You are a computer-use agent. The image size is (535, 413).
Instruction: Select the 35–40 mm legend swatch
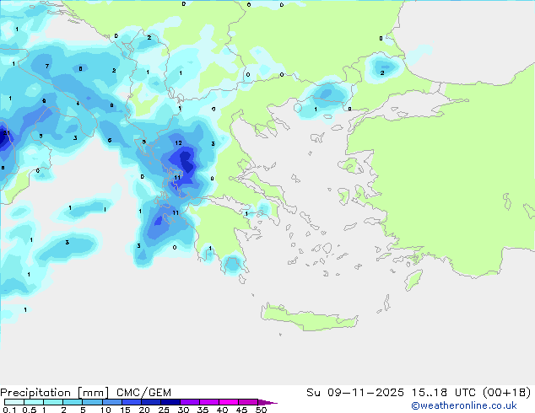[x=208, y=402]
